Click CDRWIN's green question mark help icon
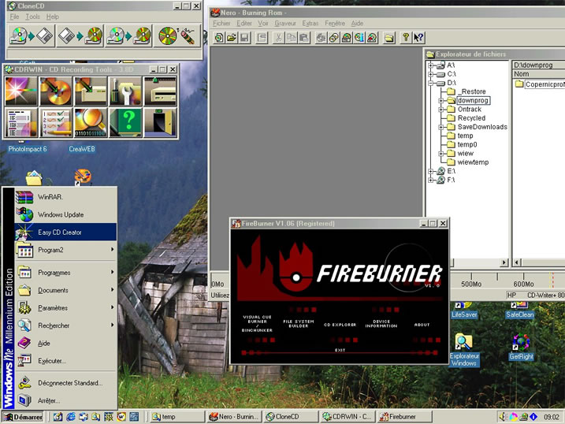The image size is (565, 424). (125, 123)
